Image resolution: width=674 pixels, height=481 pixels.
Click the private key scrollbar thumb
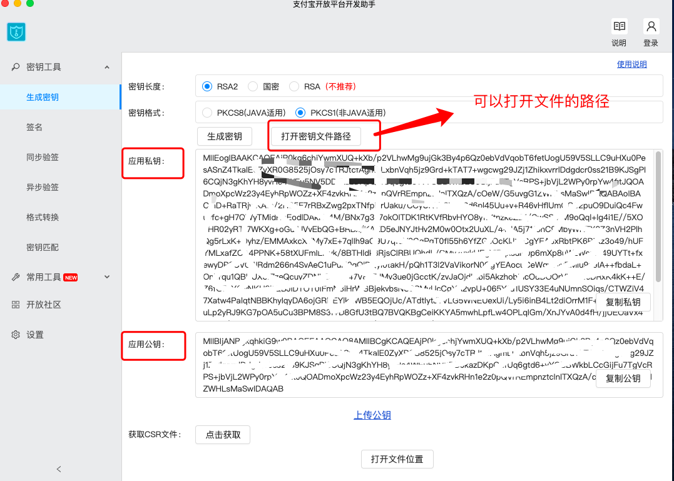click(658, 217)
